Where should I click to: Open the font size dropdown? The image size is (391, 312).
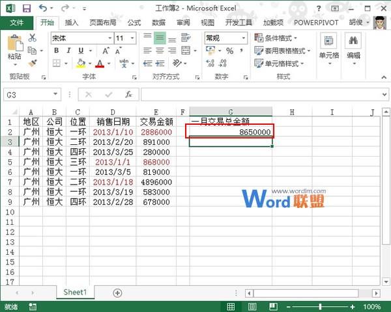(x=132, y=38)
